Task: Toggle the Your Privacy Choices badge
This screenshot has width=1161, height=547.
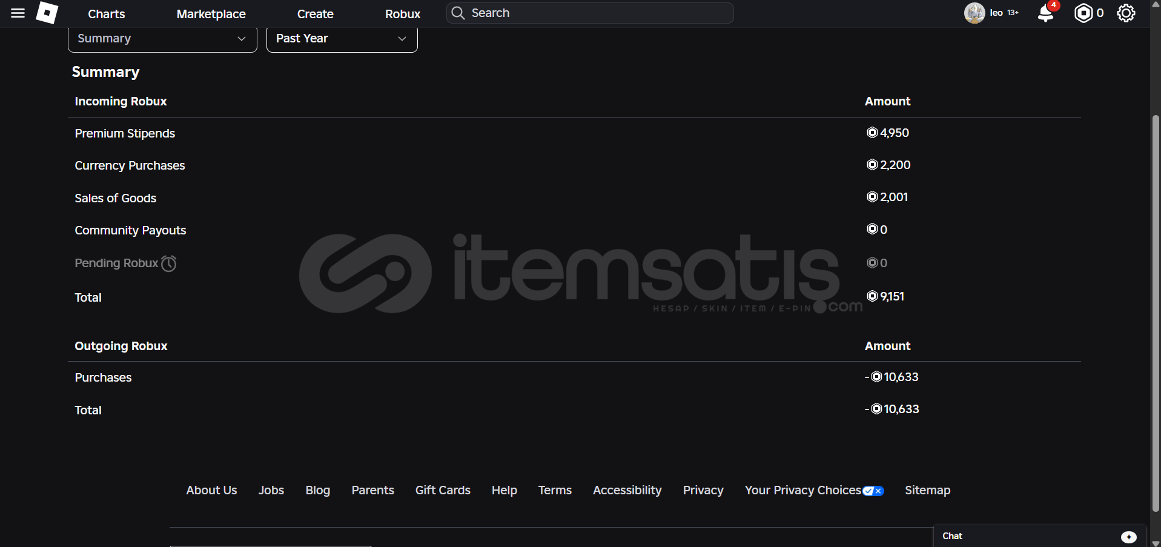Action: pos(873,491)
